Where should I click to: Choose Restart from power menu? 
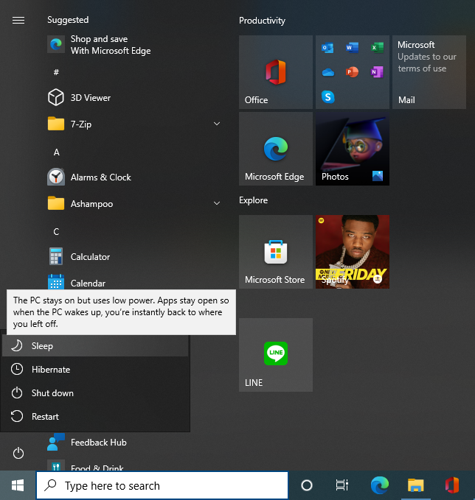(x=95, y=417)
